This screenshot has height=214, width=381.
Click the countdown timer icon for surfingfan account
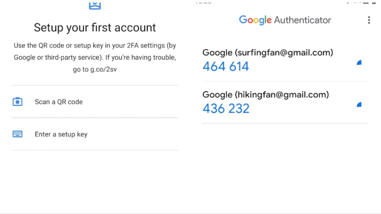[x=359, y=63]
